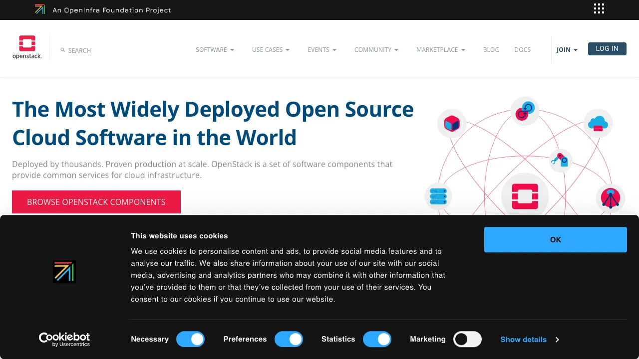Screen dimensions: 639x359
Task: Click the magnifying glass search icon
Action: (62, 50)
